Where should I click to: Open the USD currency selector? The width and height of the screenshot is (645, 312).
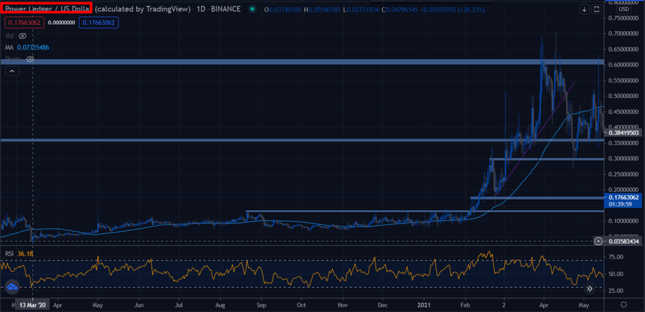click(624, 9)
